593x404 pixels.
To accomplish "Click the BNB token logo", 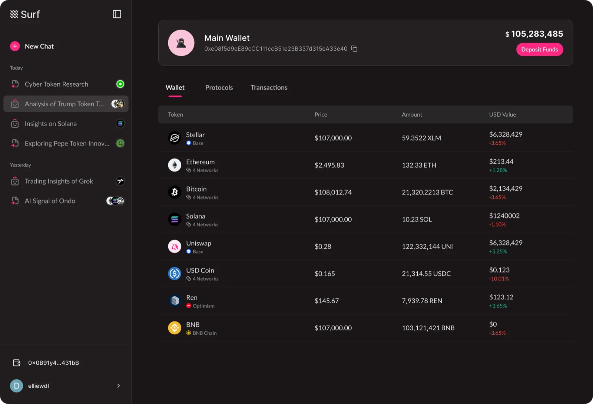I will 175,328.
